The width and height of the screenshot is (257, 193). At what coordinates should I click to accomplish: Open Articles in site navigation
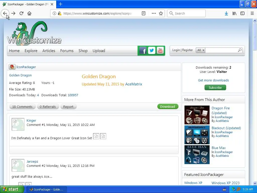pos(49,51)
